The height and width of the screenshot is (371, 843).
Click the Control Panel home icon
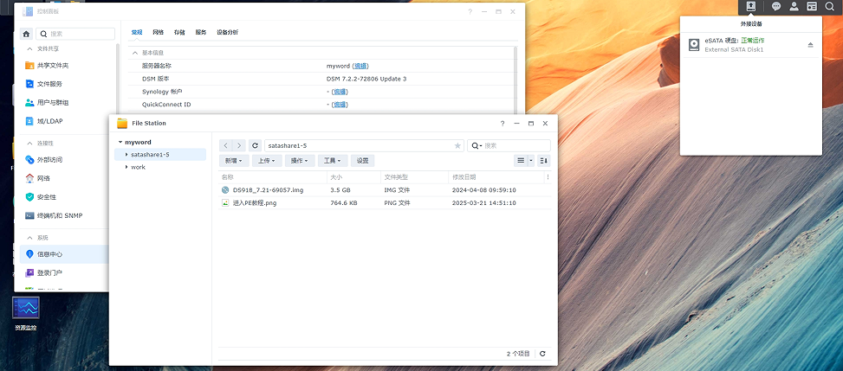pos(26,34)
